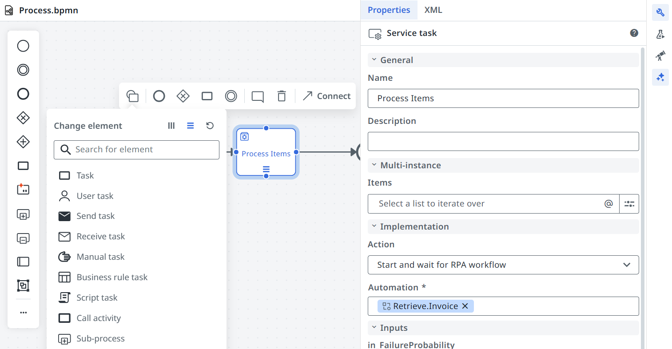This screenshot has height=349, width=672.
Task: Select the group frame tool in palette
Action: tap(23, 286)
